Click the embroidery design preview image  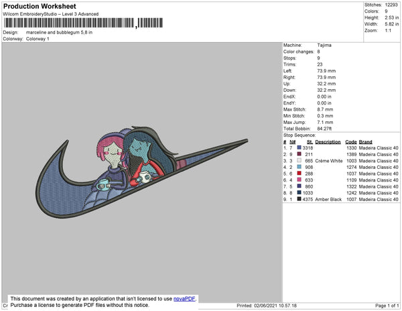coord(142,172)
